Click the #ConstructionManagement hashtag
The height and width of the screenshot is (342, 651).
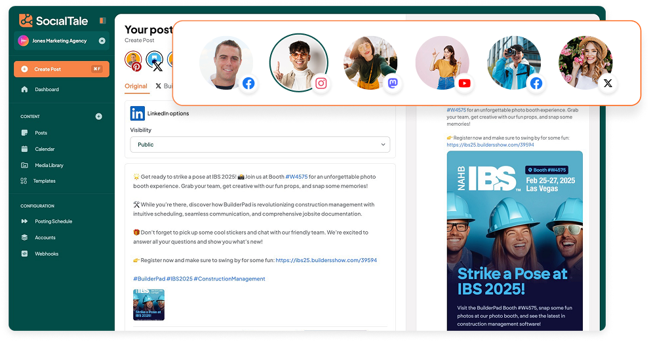pos(229,279)
